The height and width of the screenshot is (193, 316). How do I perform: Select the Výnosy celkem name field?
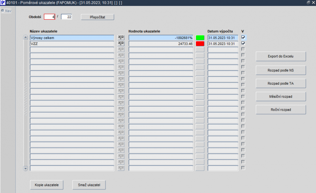72,37
